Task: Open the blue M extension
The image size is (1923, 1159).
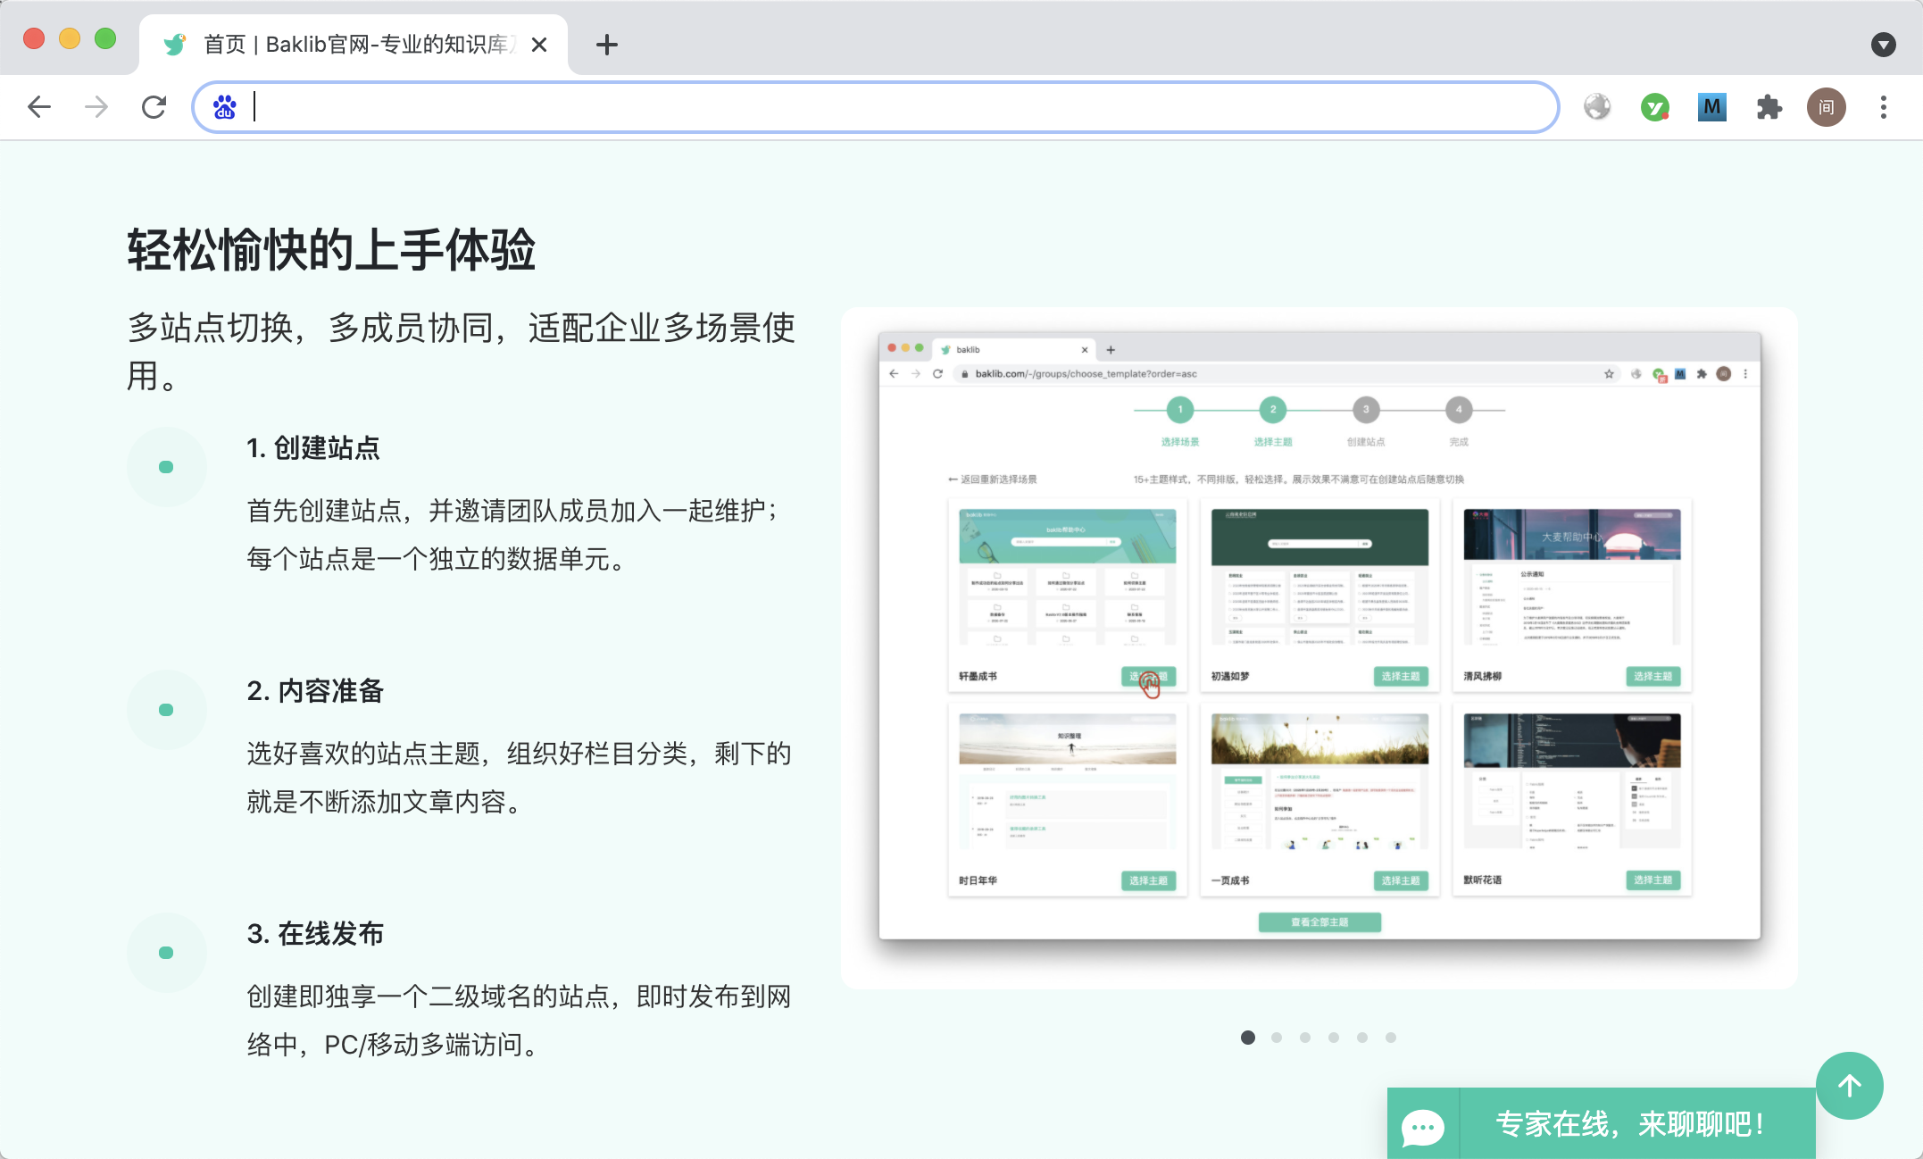Action: [x=1711, y=107]
